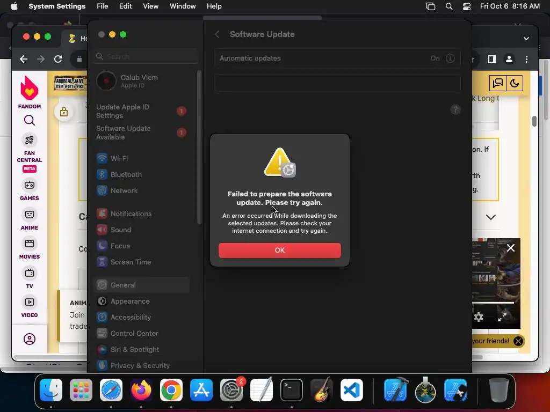
Task: Select General in settings sidebar
Action: click(141, 285)
